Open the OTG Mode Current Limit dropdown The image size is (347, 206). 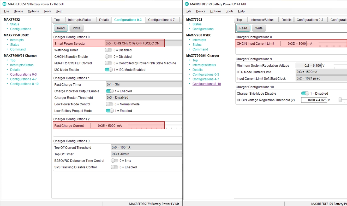321,72
